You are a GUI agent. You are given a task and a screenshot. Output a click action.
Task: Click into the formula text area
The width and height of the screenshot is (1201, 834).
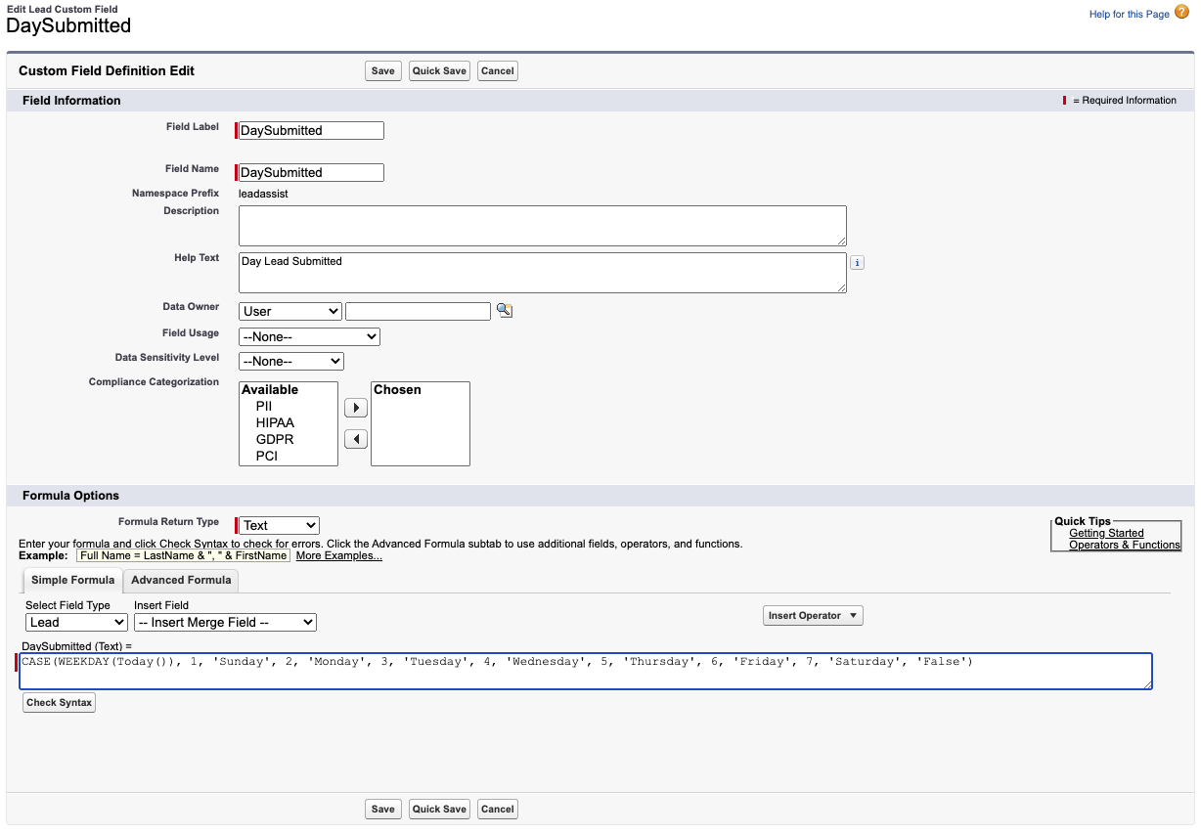pyautogui.click(x=586, y=672)
